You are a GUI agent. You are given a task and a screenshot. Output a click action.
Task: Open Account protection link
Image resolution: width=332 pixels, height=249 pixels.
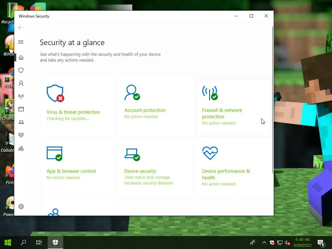145,110
